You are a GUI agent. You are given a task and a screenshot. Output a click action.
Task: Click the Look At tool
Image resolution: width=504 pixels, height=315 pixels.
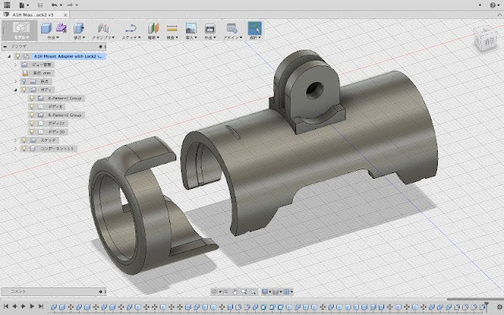point(225,292)
